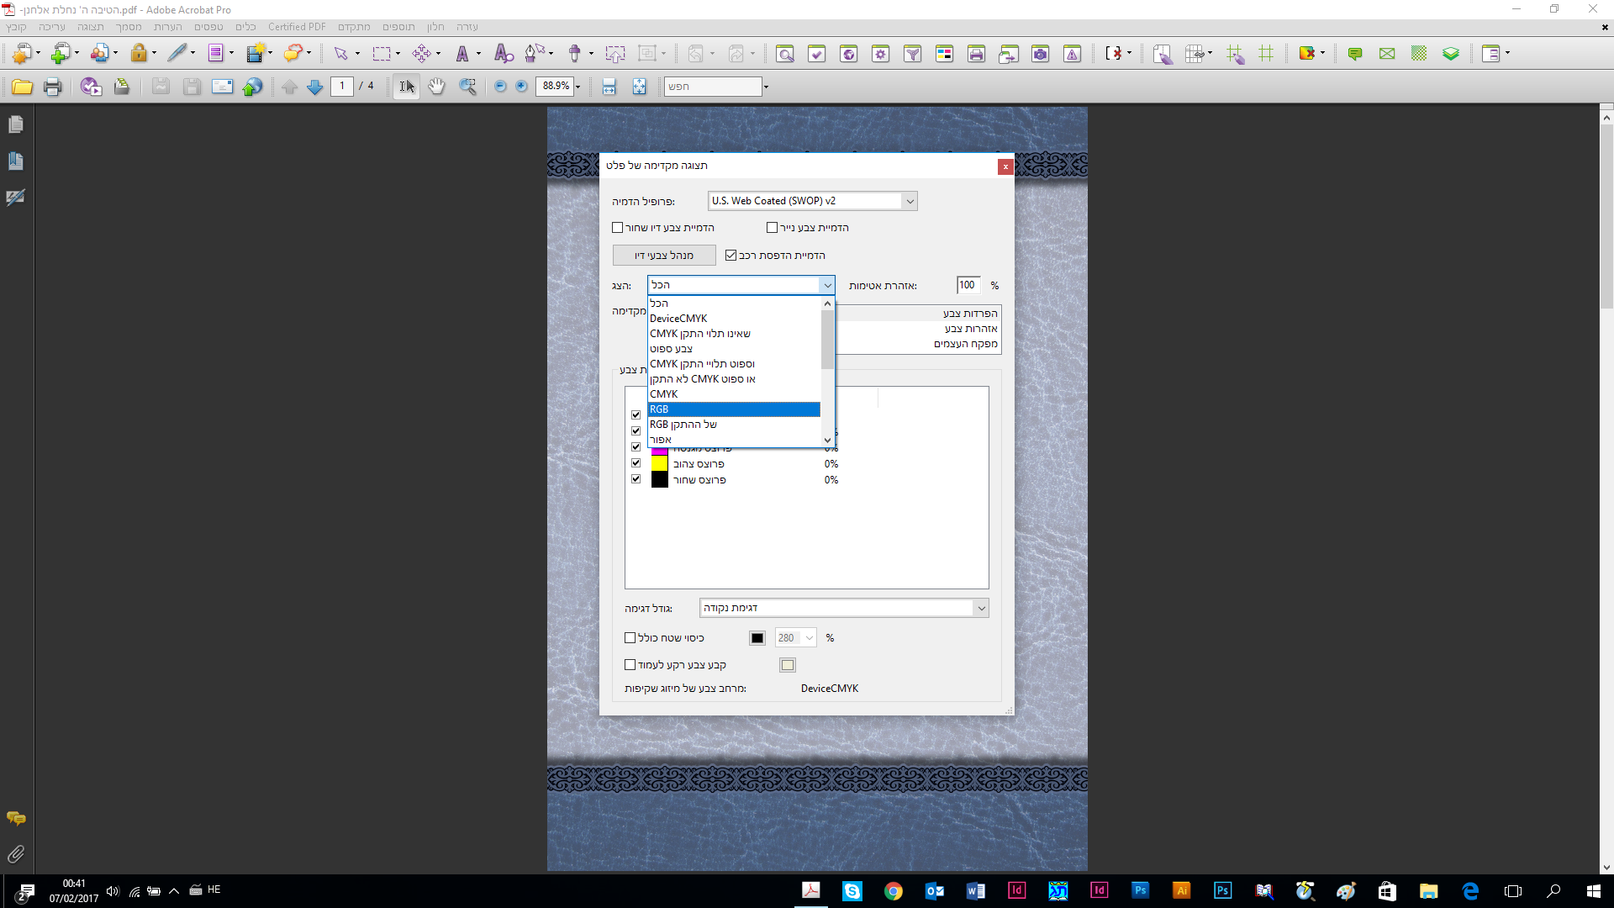Enable the black ink simulation checkbox

[618, 228]
